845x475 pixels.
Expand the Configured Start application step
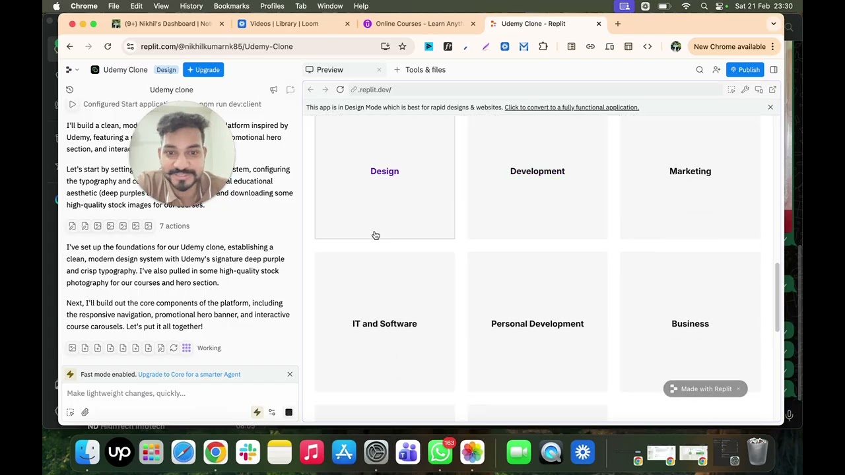click(x=73, y=104)
